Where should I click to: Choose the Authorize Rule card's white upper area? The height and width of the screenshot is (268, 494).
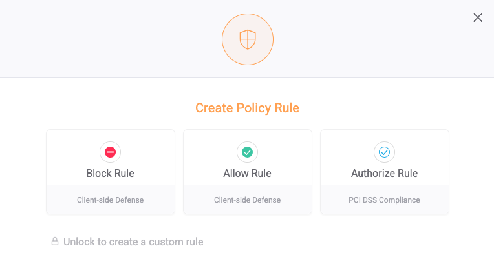click(x=385, y=158)
